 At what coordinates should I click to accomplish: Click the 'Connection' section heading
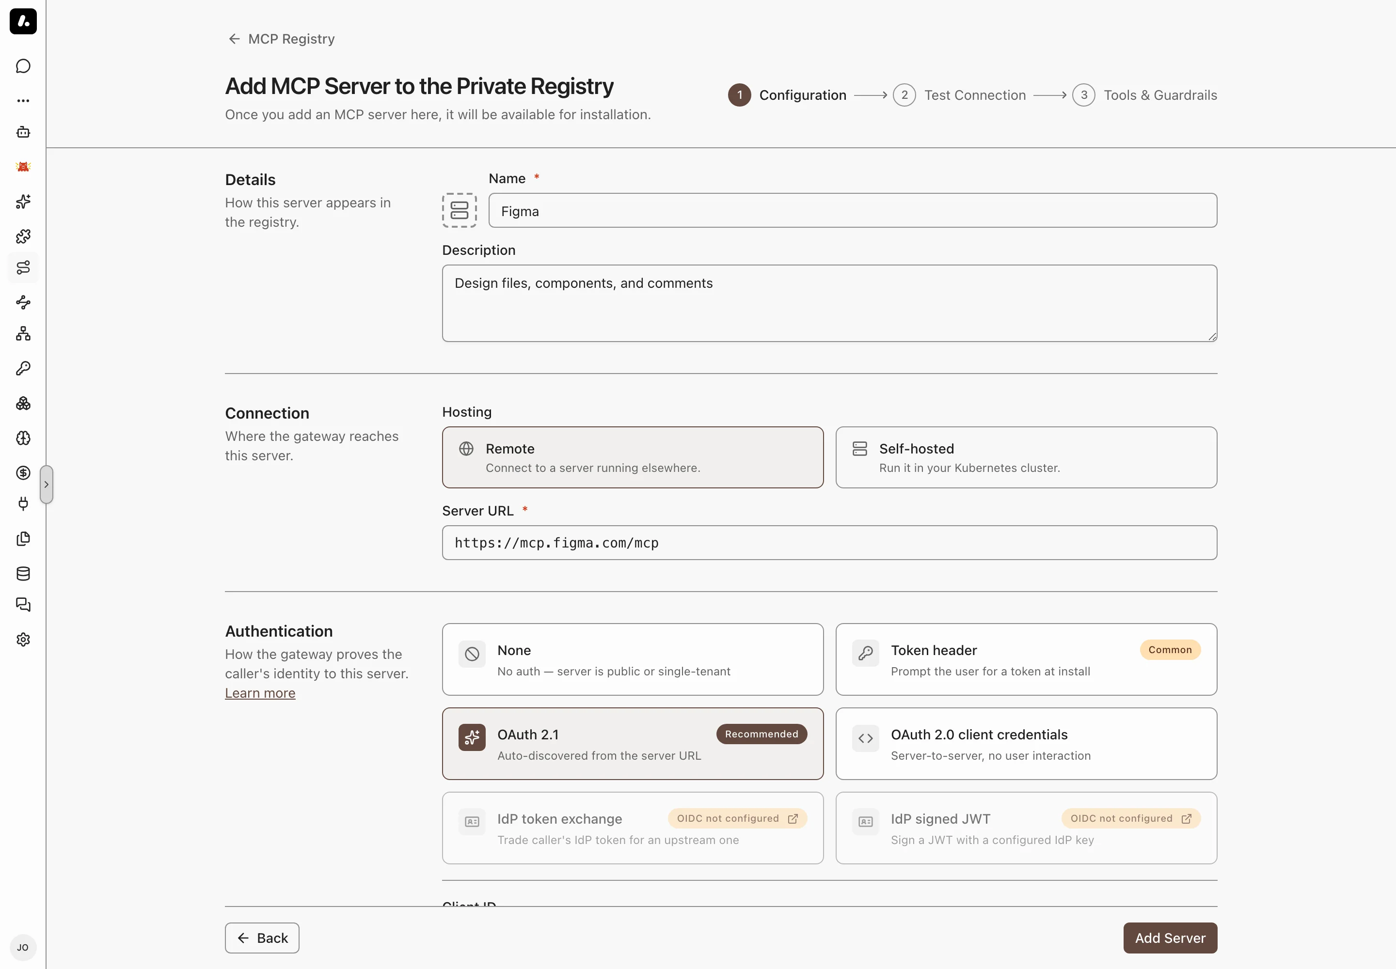point(267,413)
